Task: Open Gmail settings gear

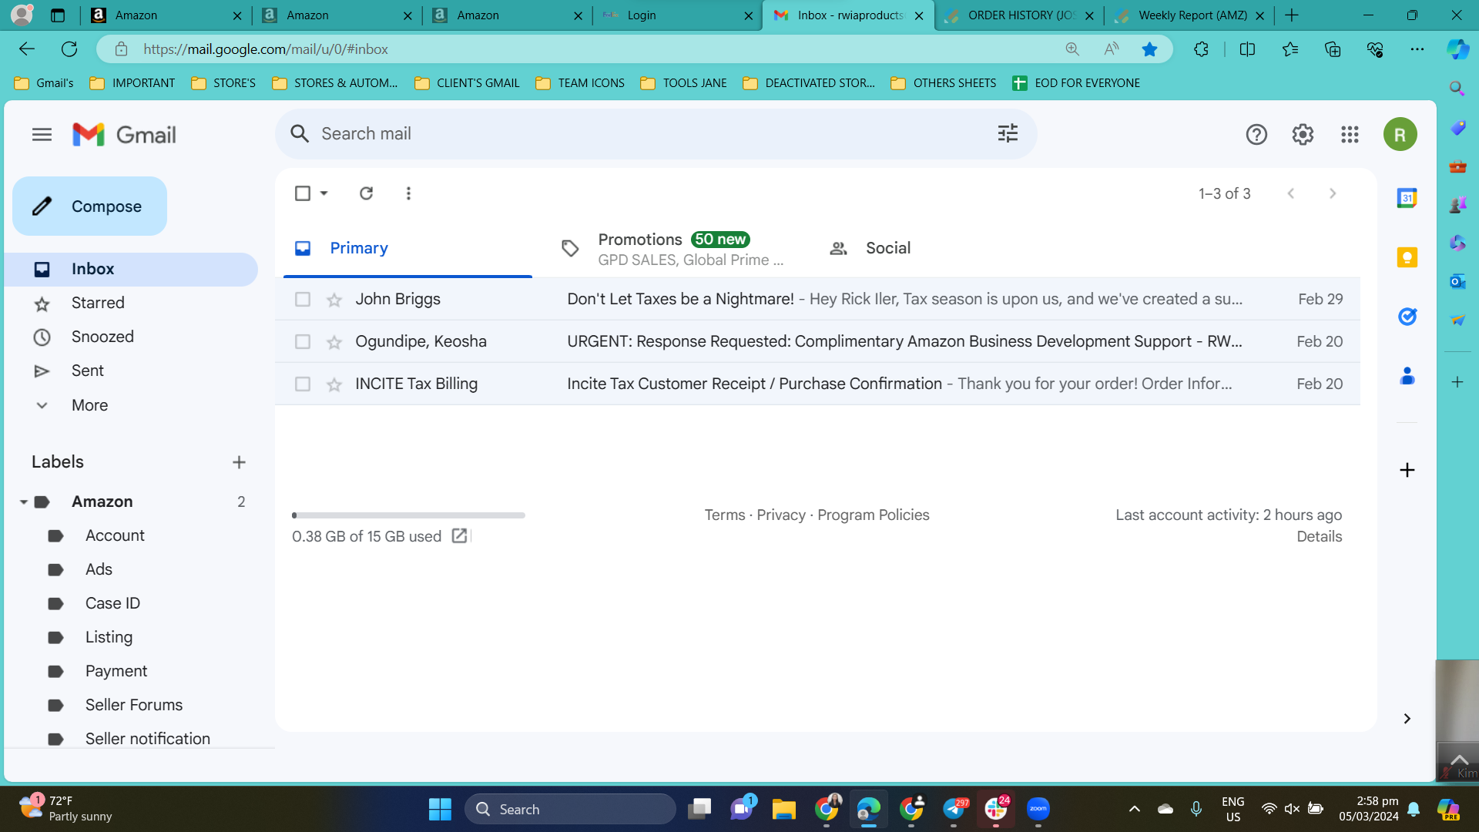Action: tap(1303, 135)
